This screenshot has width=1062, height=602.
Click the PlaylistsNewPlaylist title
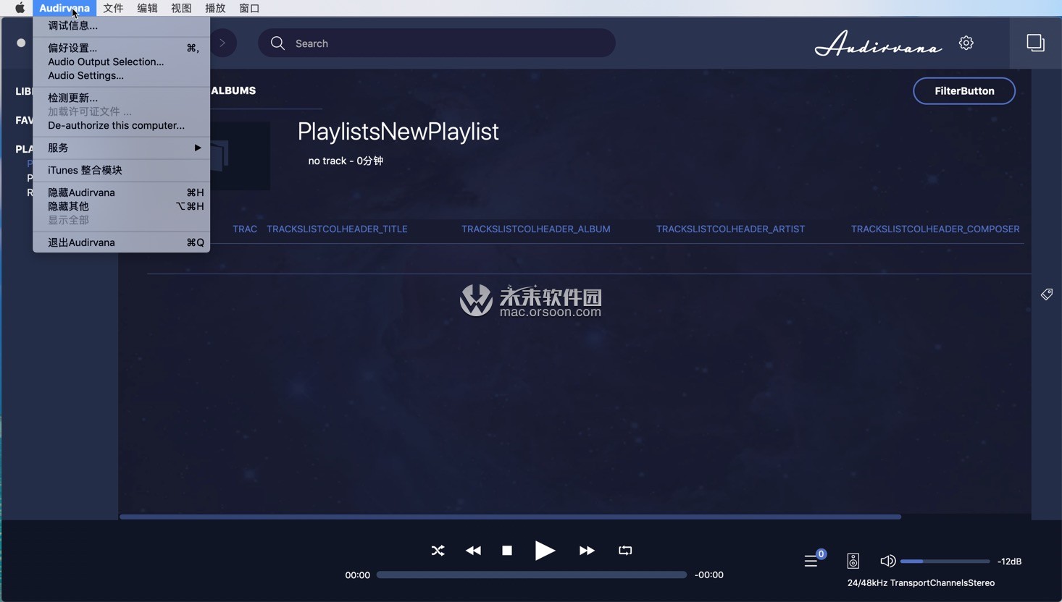tap(398, 132)
